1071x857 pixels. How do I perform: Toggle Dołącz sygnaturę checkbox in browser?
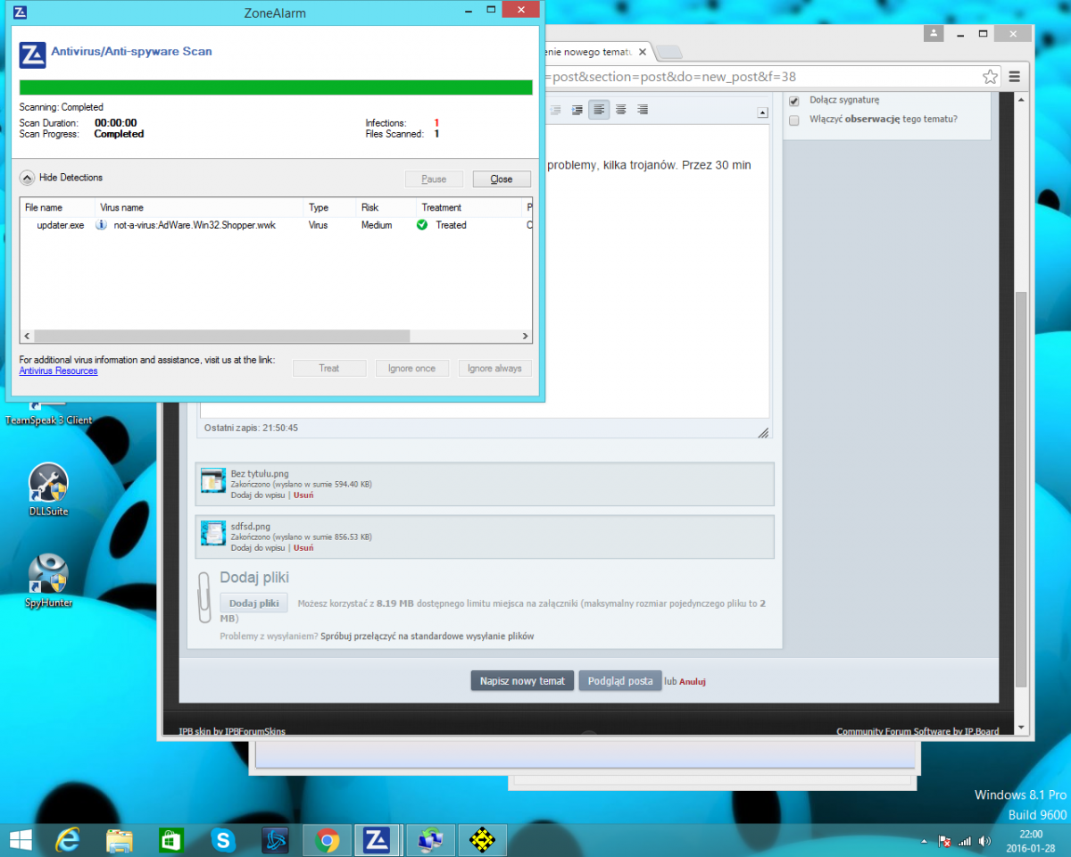point(794,101)
